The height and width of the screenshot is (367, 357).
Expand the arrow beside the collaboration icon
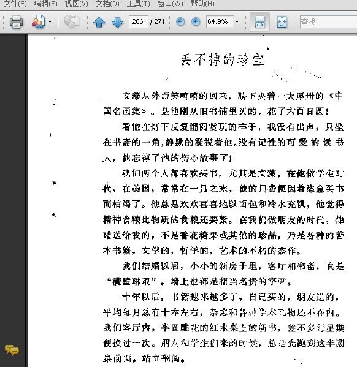(x=50, y=22)
